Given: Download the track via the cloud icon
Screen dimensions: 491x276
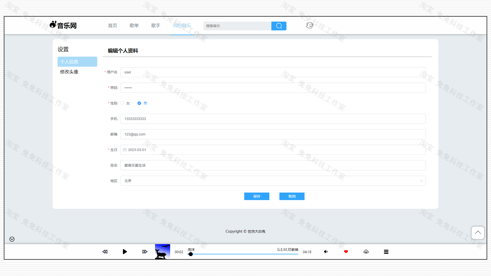Looking at the screenshot, I should click(x=366, y=251).
